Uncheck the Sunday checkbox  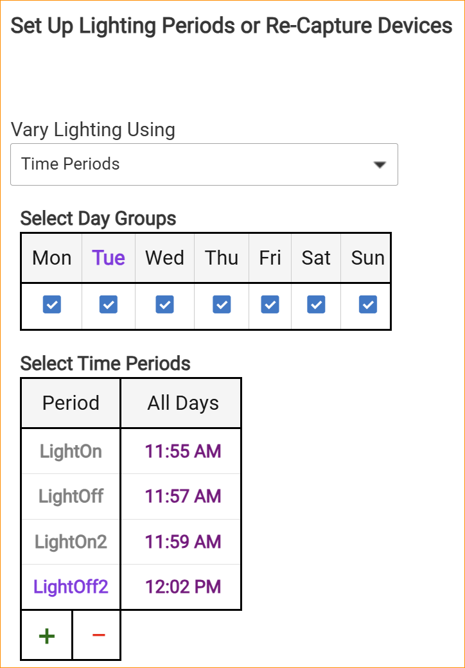pos(368,304)
